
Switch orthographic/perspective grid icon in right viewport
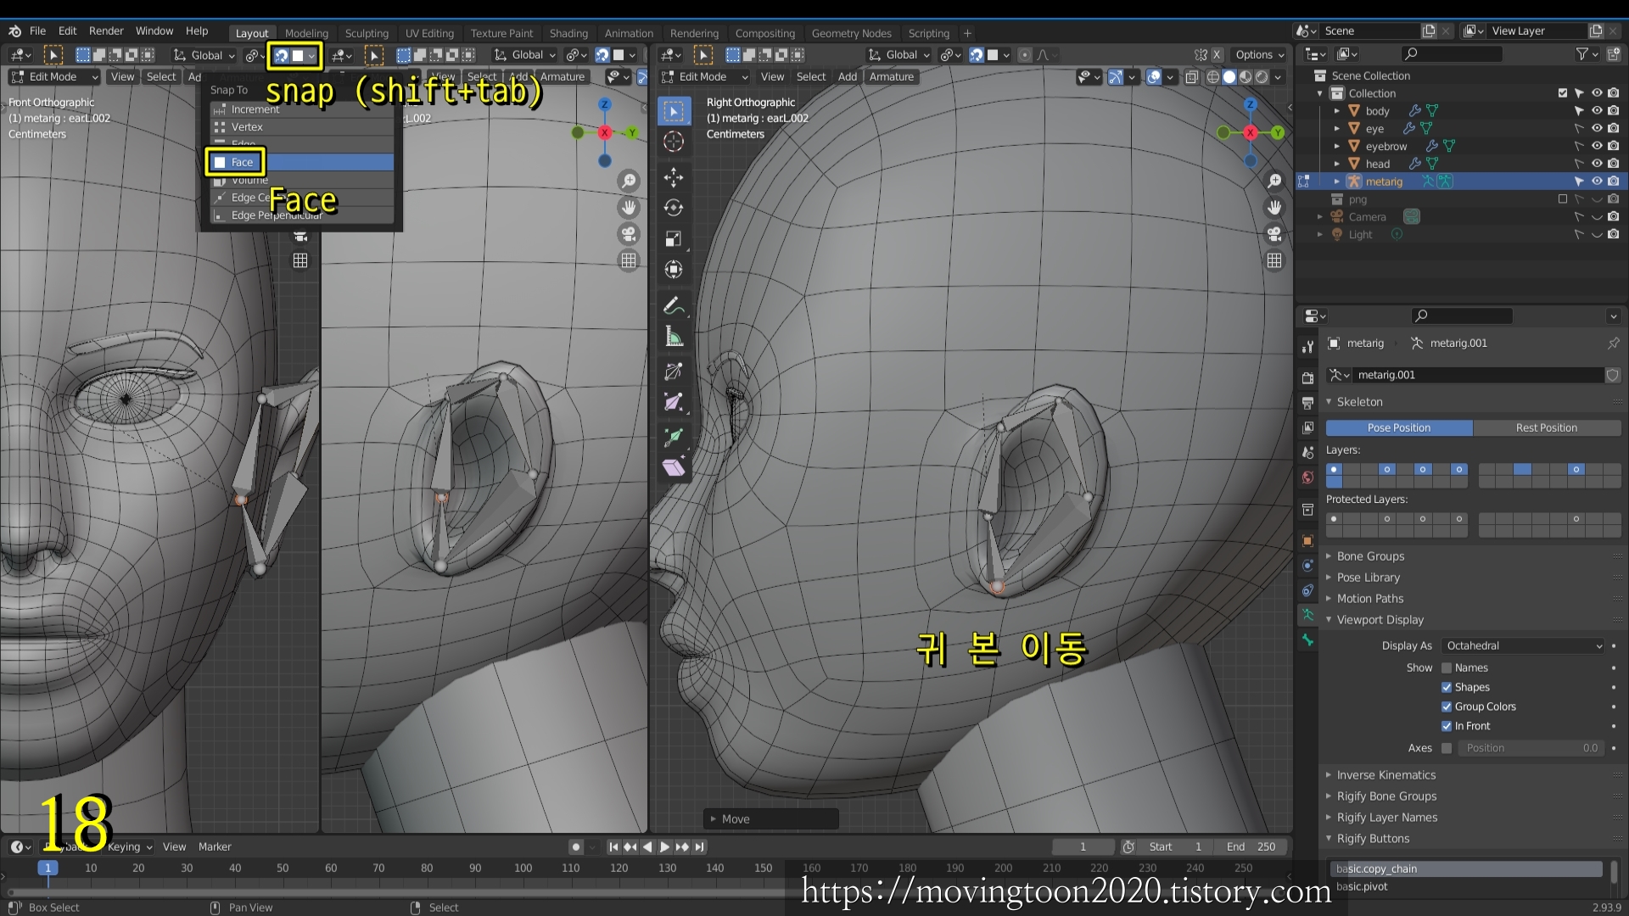[1274, 260]
